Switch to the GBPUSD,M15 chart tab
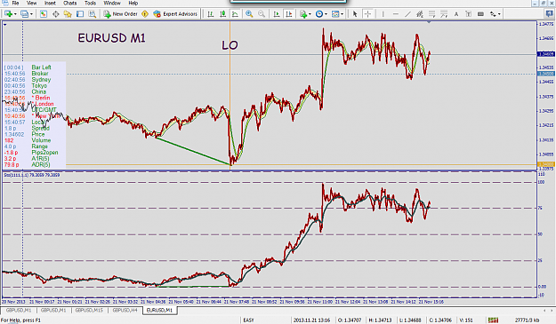This screenshot has width=556, height=324. (89, 310)
